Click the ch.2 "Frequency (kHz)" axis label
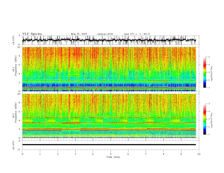Screen dimensions: 224x173 point(16,112)
